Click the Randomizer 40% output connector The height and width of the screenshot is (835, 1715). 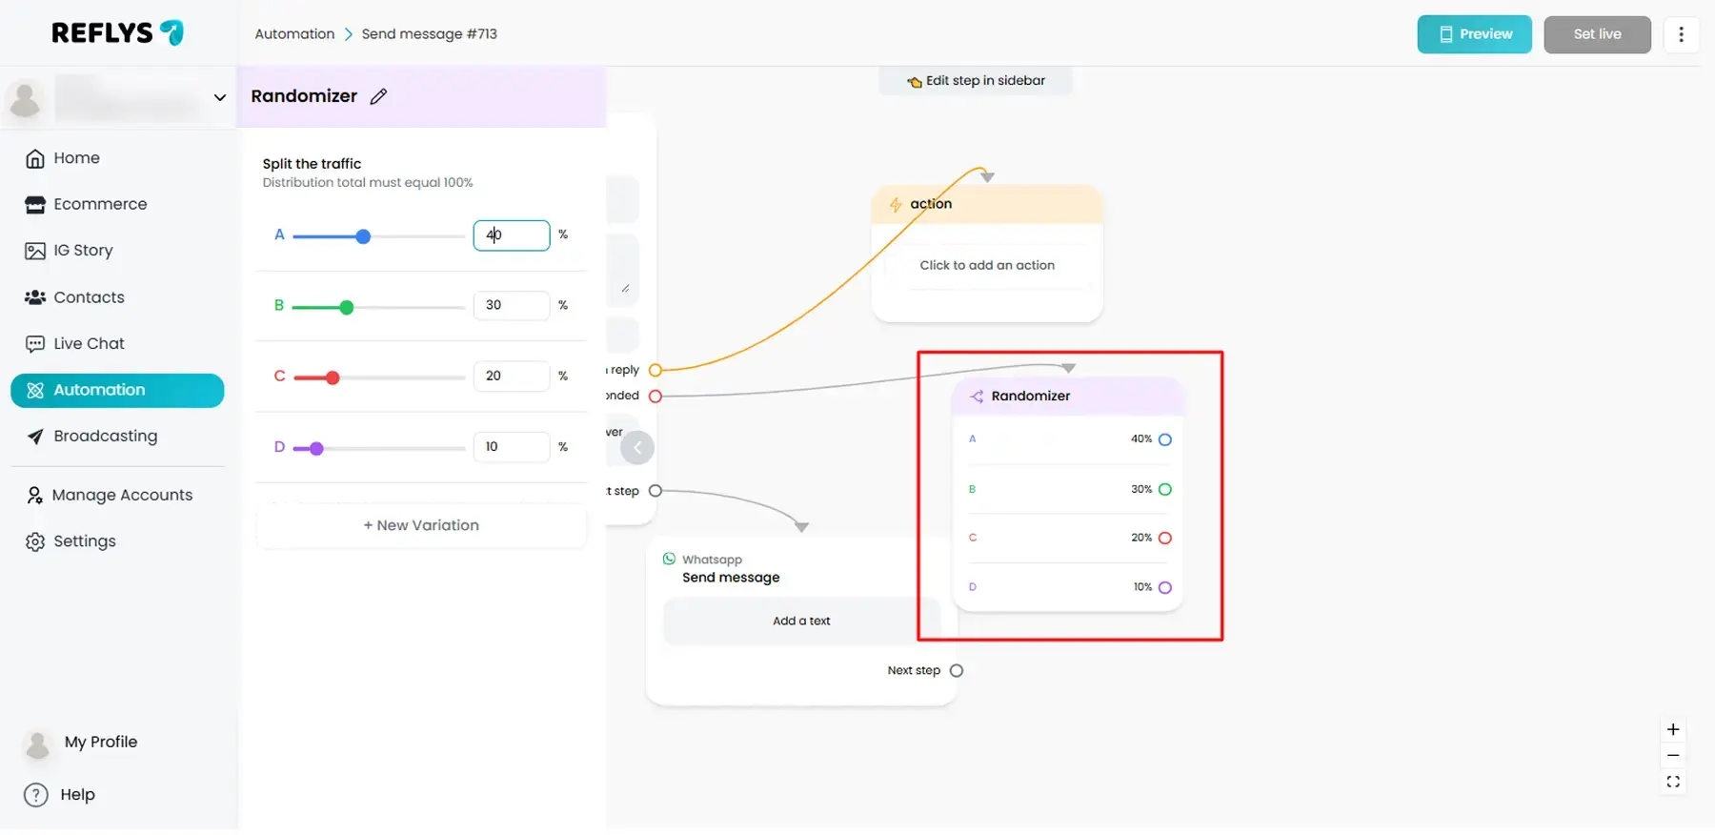click(x=1164, y=439)
